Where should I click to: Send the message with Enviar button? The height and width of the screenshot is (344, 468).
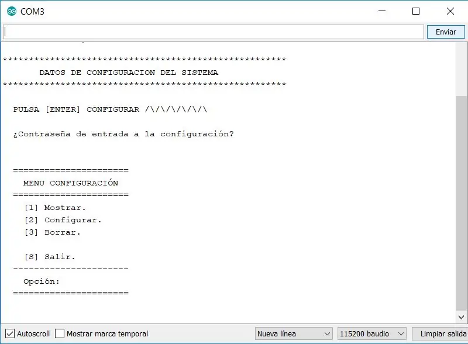[x=446, y=32]
